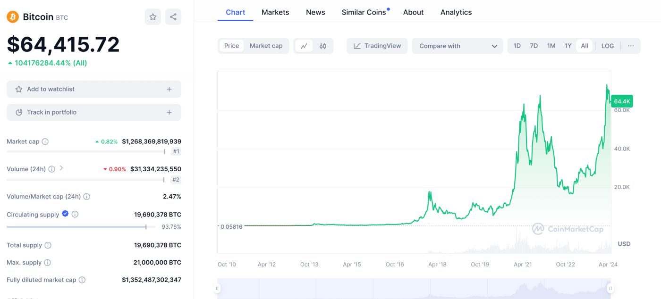Viewport: 661px width, 299px height.
Task: Expand Volume (24h) chevron arrow
Action: 61,168
